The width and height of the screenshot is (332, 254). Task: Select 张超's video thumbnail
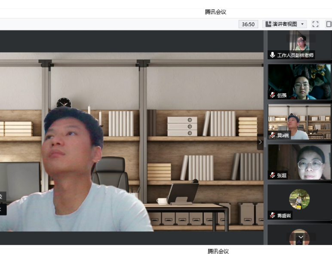pos(299,162)
